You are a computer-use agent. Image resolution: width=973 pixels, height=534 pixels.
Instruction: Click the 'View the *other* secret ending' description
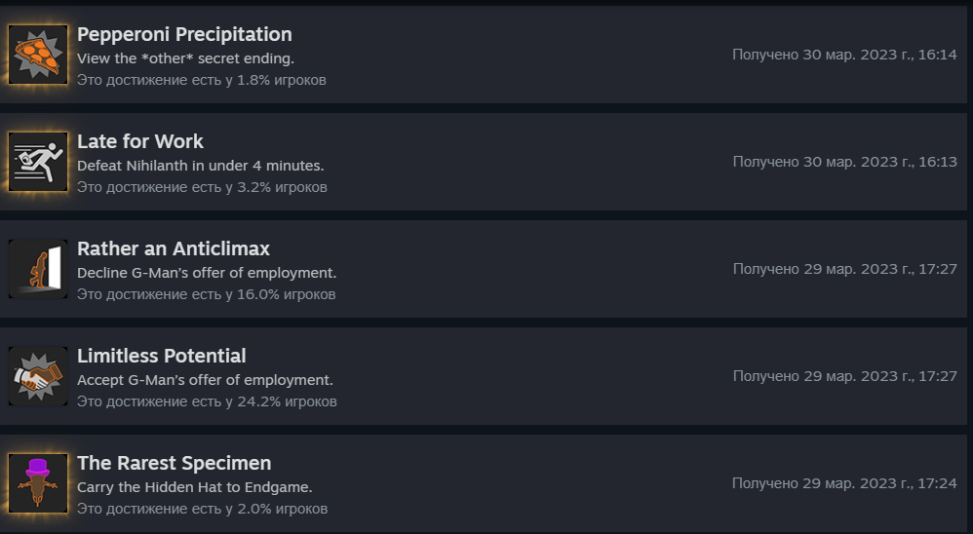[185, 58]
